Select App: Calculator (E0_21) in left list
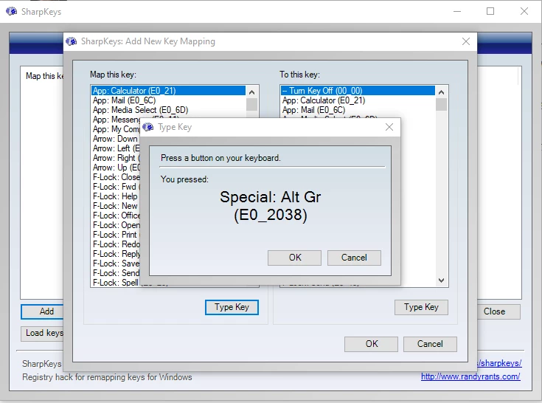Viewport: 542px width, 403px height. pyautogui.click(x=169, y=91)
